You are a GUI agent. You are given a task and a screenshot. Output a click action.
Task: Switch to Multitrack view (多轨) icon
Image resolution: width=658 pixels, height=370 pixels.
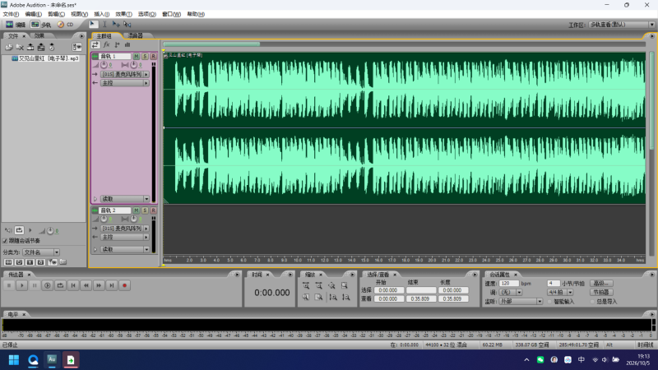click(x=35, y=25)
